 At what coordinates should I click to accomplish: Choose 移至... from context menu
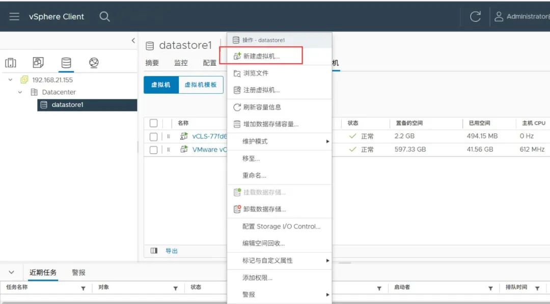coord(279,158)
